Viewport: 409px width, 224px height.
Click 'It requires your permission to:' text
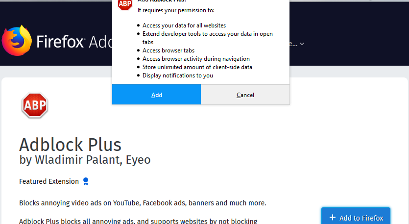coord(176,10)
